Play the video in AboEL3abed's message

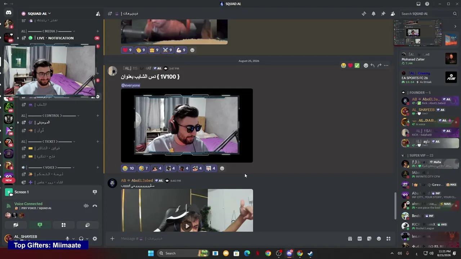coord(187,226)
